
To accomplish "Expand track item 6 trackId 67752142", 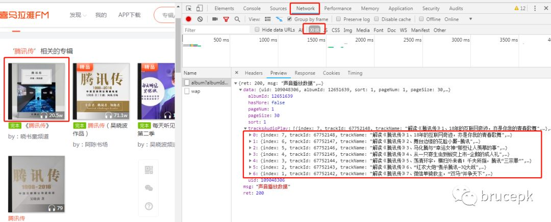I will click(x=250, y=174).
